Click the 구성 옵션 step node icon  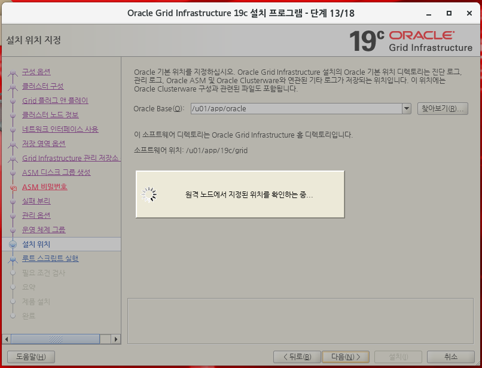[x=13, y=73]
